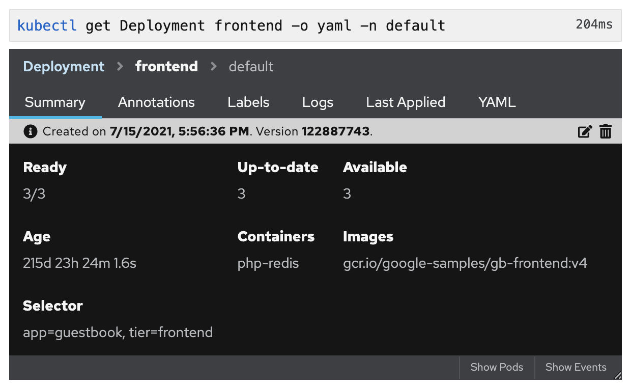Click the Deployment breadcrumb link
Viewport: 630px width, 387px height.
[64, 67]
